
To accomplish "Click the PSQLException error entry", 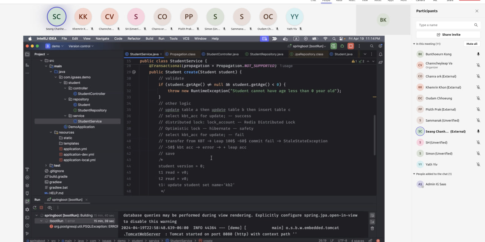I will [x=84, y=226].
